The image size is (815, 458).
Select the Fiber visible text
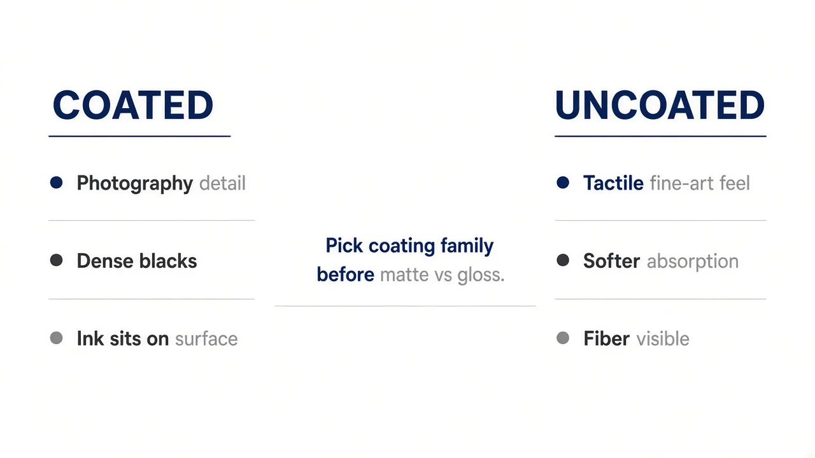click(636, 338)
